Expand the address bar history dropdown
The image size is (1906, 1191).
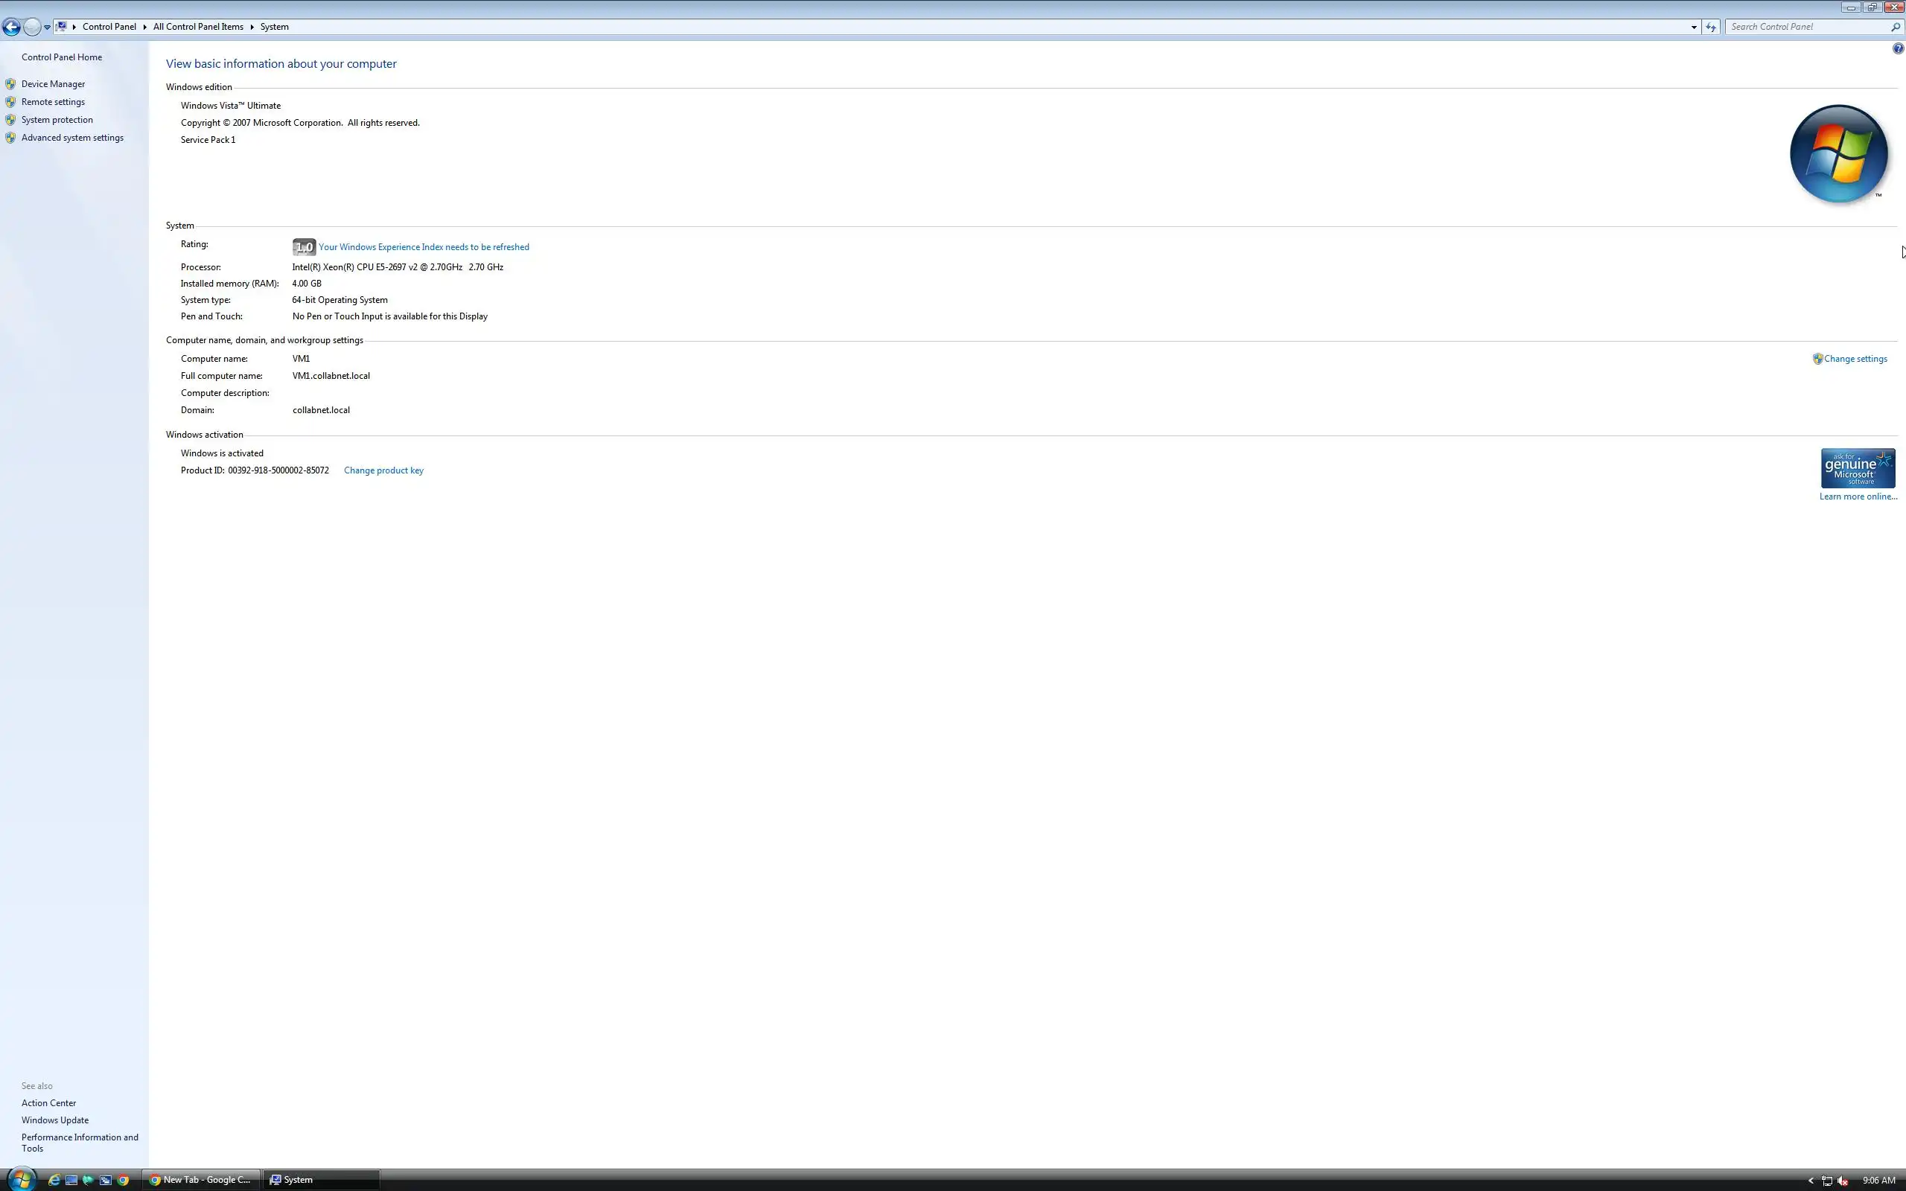[1693, 27]
